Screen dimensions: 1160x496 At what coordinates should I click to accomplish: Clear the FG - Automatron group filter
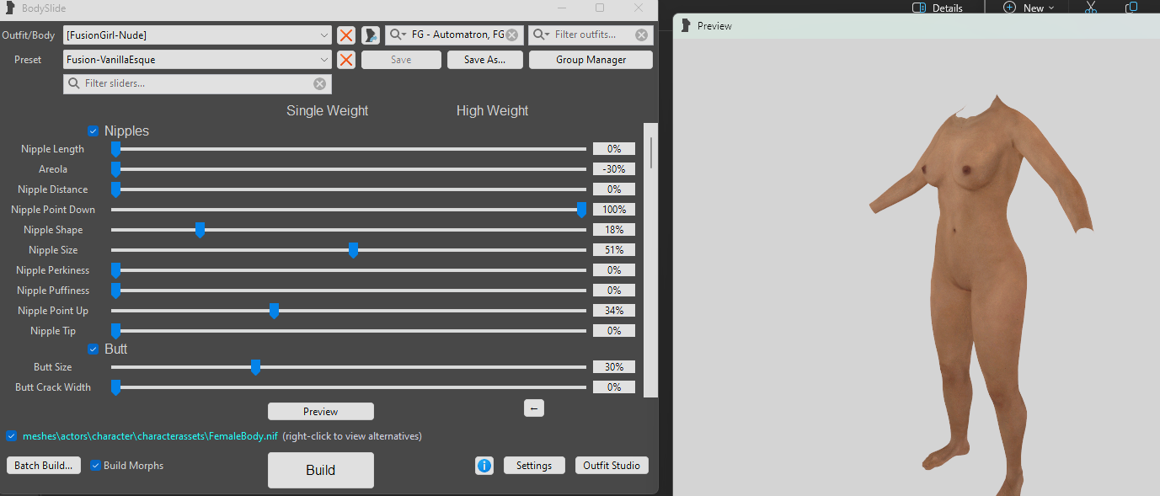[511, 35]
